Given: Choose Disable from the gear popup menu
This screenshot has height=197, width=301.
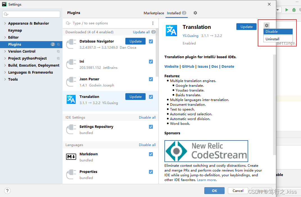Looking at the screenshot, I should coord(278,32).
